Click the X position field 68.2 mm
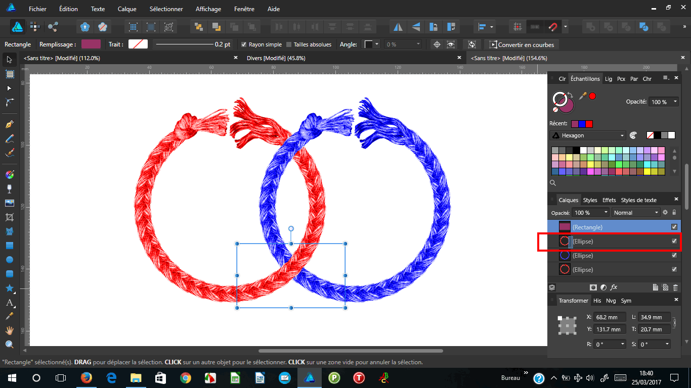Image resolution: width=691 pixels, height=388 pixels. [610, 317]
